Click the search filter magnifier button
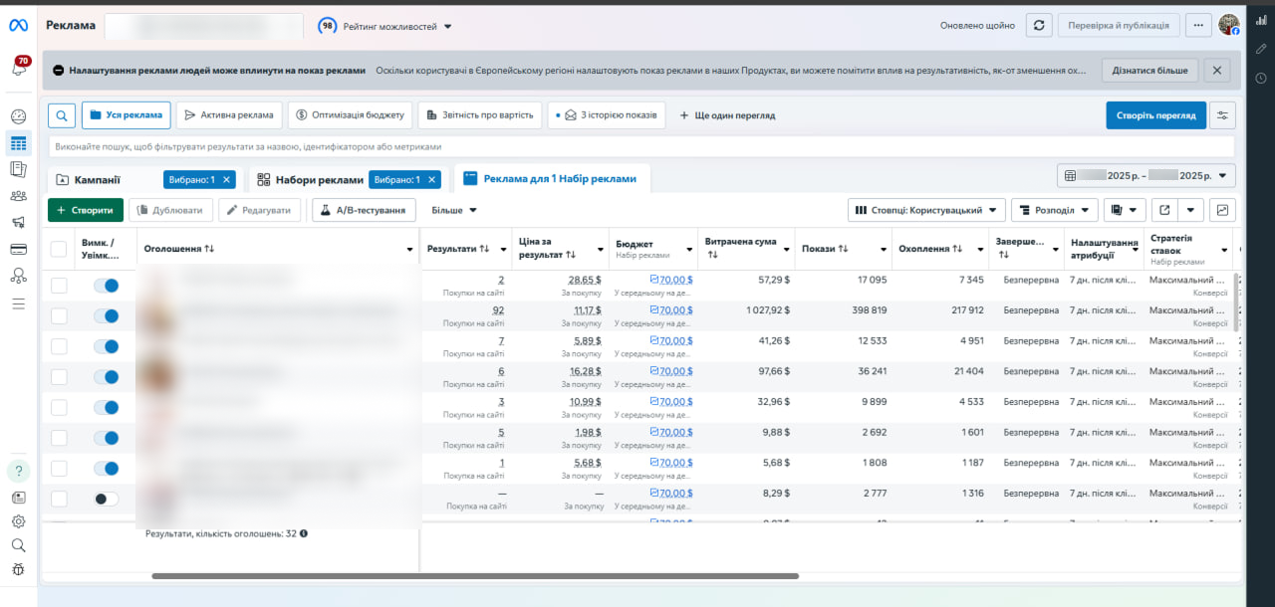 tap(62, 115)
